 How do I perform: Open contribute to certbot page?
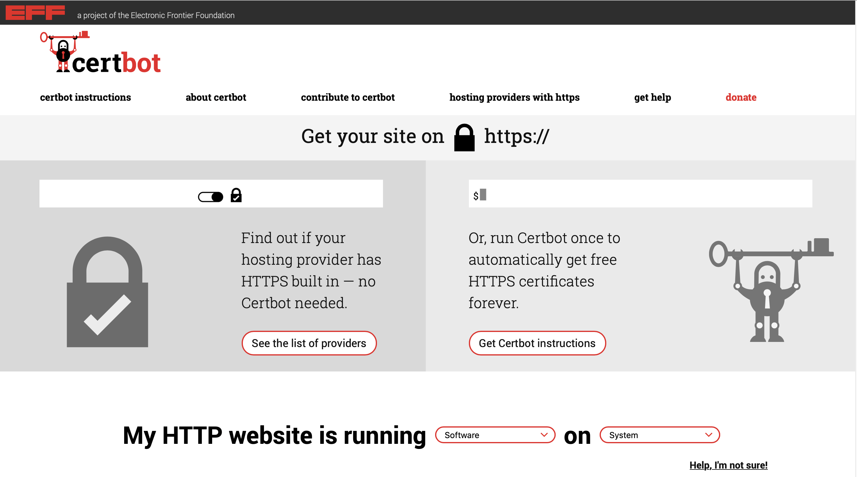point(348,97)
